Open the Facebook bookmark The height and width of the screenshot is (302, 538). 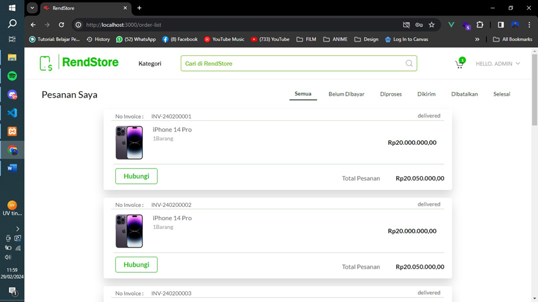pyautogui.click(x=180, y=40)
